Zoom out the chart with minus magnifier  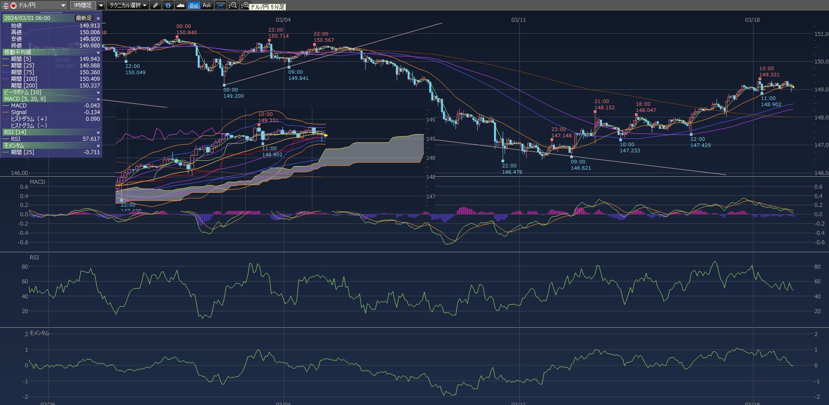coord(233,5)
